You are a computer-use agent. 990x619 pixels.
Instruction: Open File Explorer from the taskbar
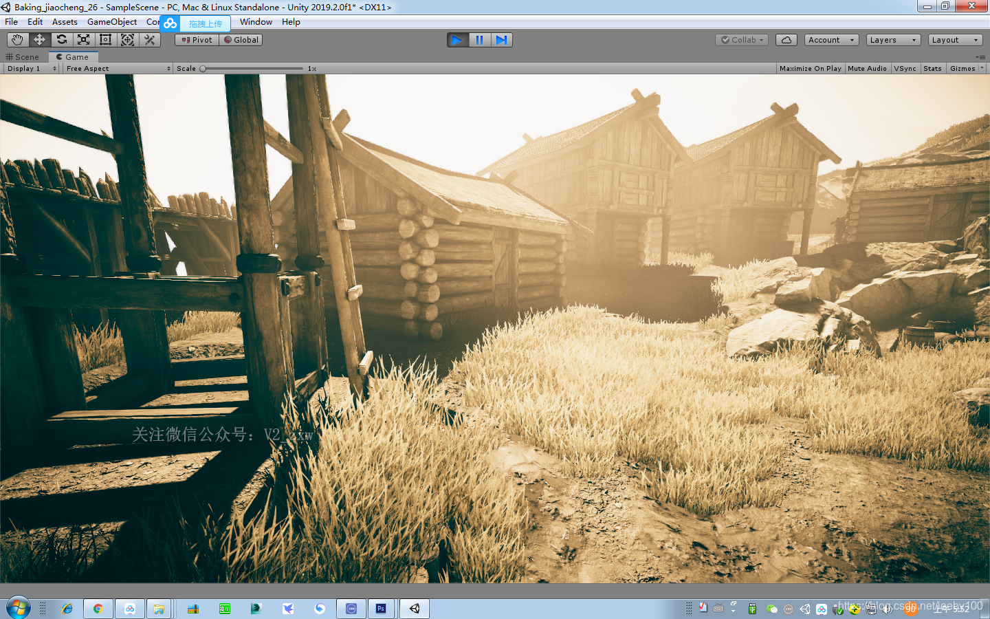159,609
